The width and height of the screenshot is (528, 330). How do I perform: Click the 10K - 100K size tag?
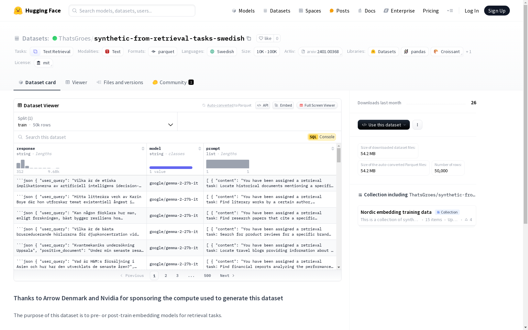coord(267,51)
